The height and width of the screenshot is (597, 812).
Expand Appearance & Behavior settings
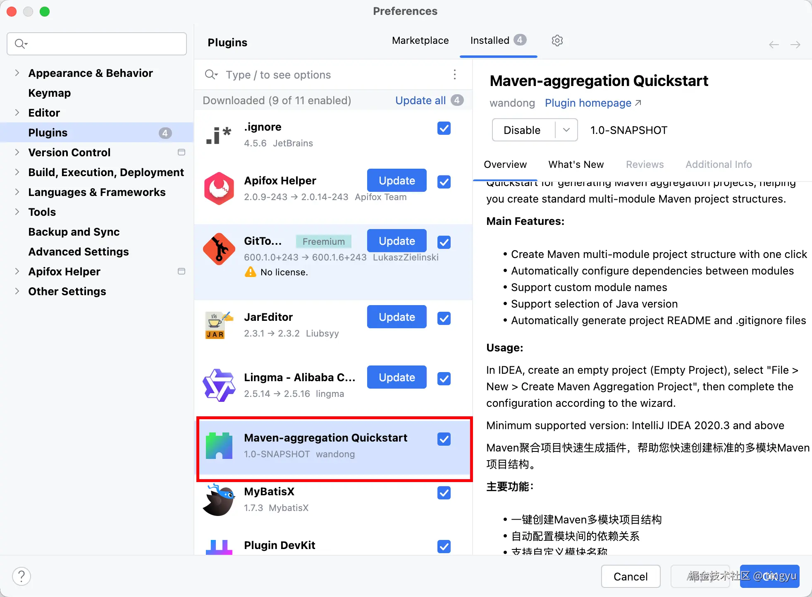click(x=17, y=73)
